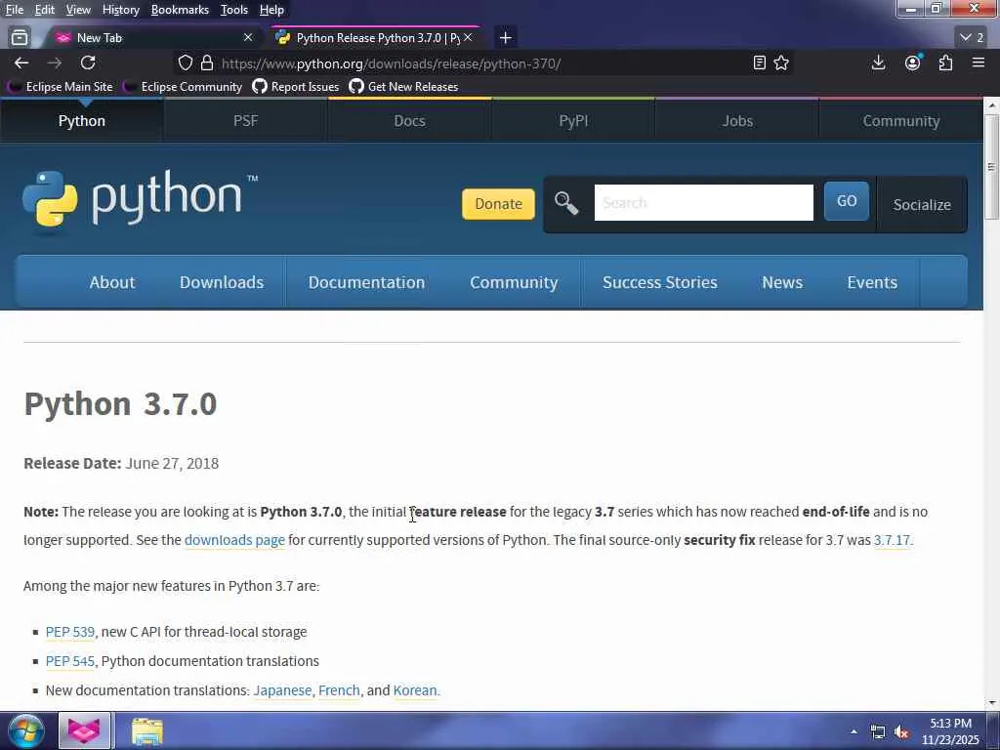This screenshot has width=1000, height=750.
Task: Open the Japanese translation link
Action: point(282,690)
